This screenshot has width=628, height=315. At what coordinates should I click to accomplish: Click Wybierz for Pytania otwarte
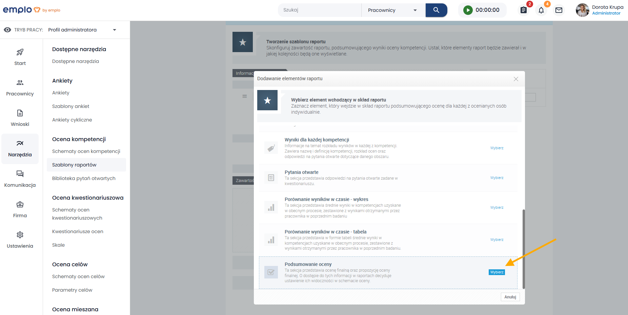coord(497,178)
